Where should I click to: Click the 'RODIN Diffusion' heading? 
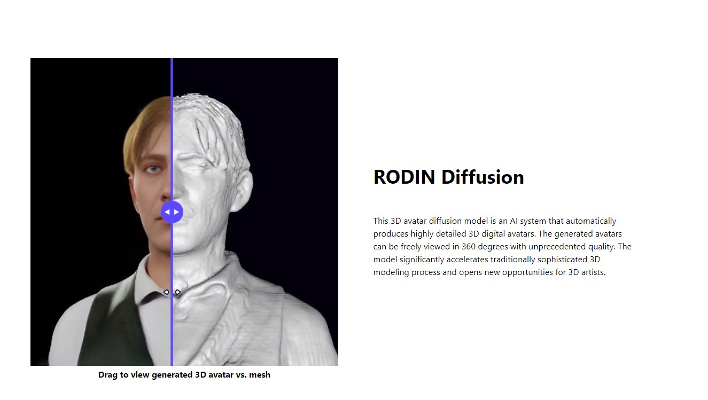(448, 177)
